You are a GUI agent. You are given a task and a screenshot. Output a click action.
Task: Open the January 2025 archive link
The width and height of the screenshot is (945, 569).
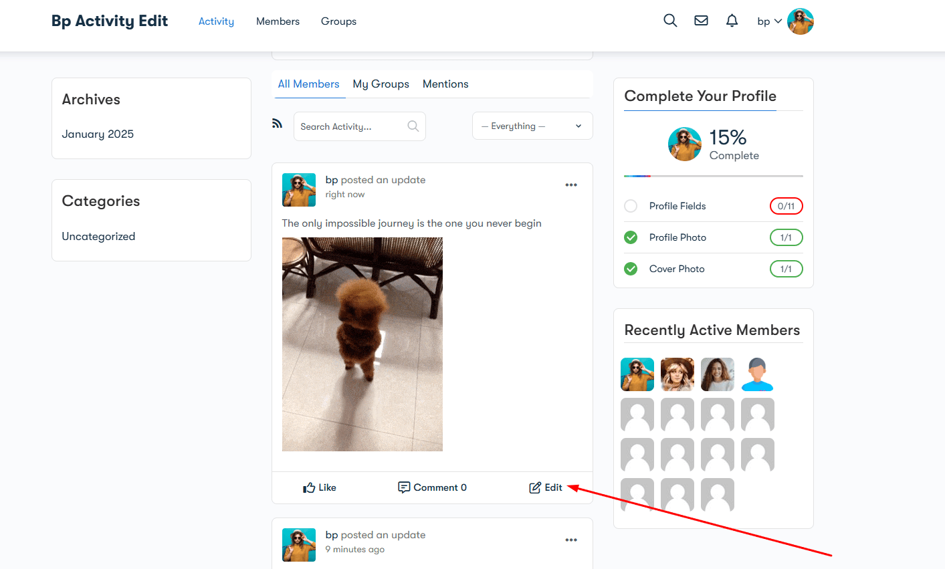98,134
